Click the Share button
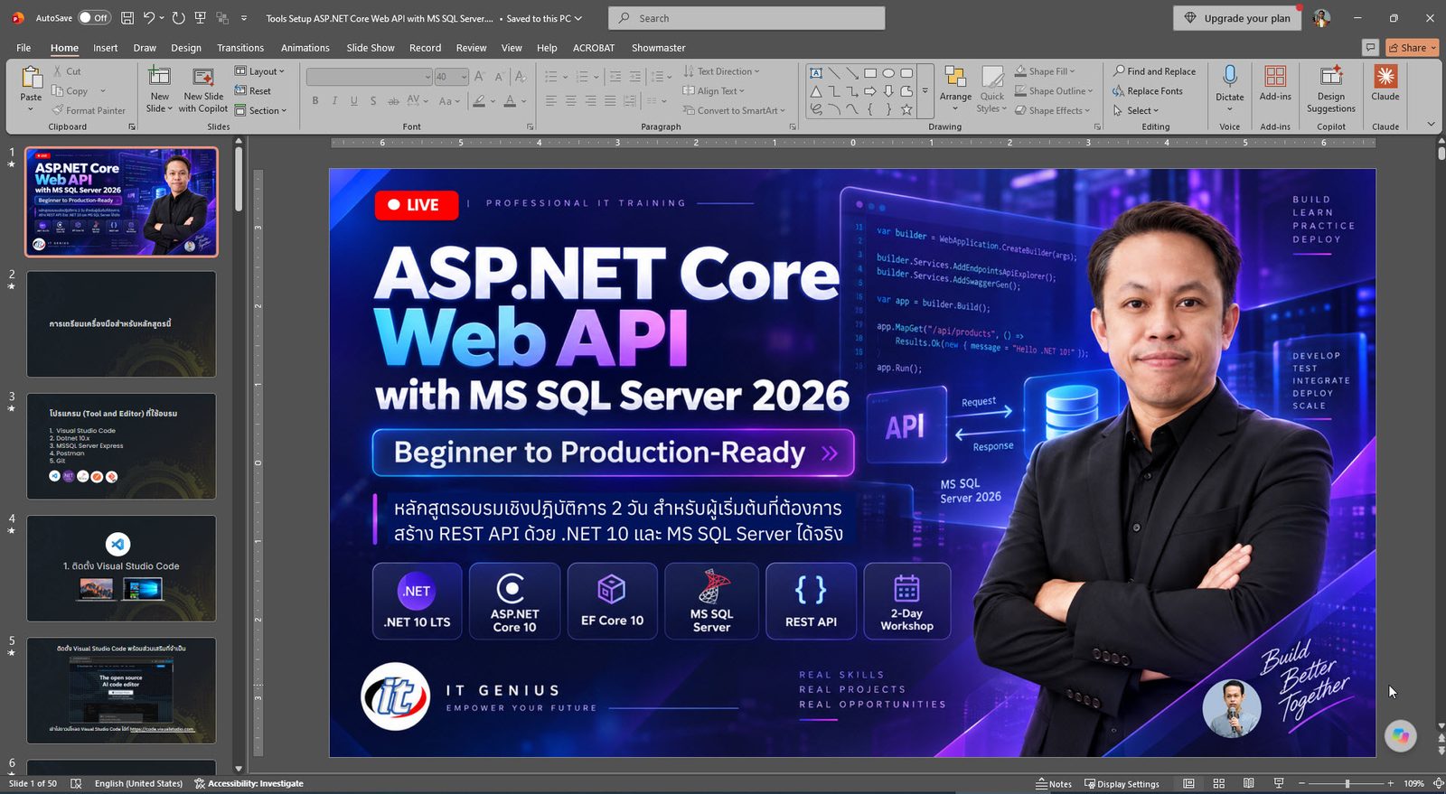 pos(1412,47)
